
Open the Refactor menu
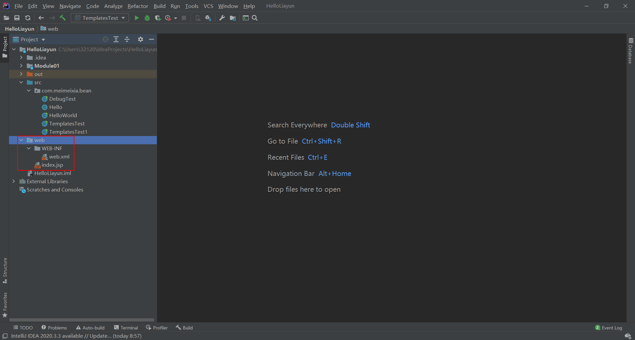coord(138,6)
